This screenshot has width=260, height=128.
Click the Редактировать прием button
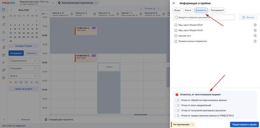click(x=244, y=124)
